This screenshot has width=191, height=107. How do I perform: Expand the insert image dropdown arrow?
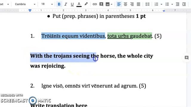click(111, 4)
